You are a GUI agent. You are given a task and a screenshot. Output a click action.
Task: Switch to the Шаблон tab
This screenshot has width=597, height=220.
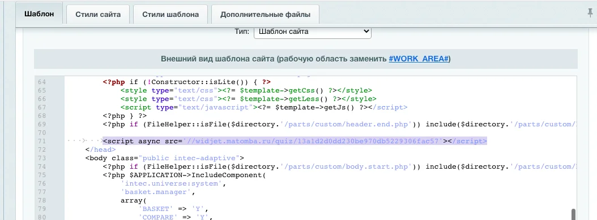click(x=39, y=14)
